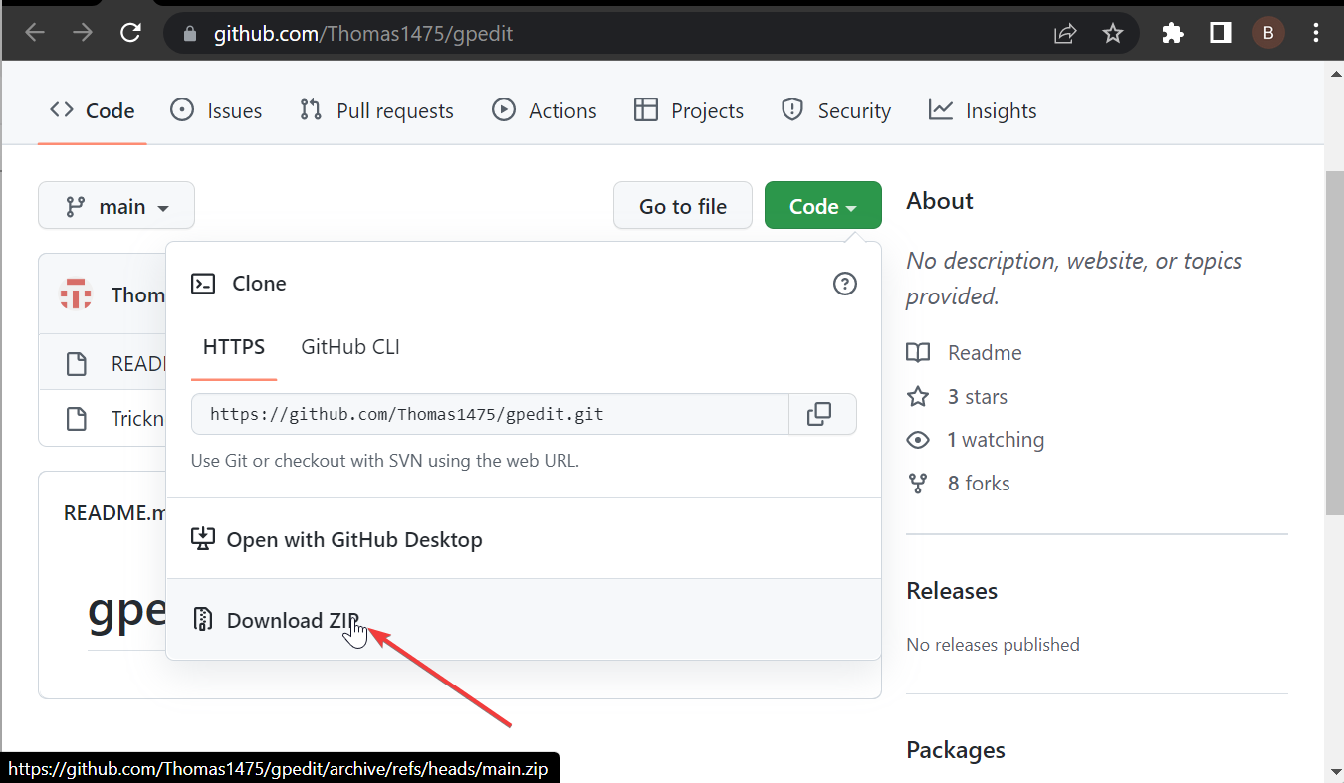This screenshot has height=783, width=1344.
Task: Click the Thomas1475 user avatar
Action: 76,294
